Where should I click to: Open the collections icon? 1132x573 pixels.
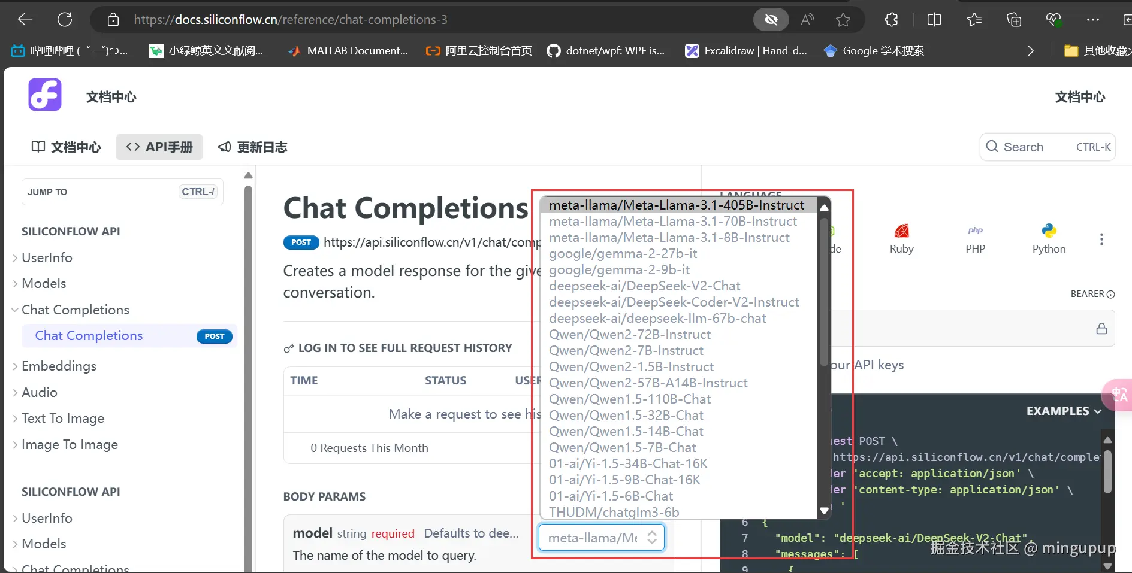1014,20
